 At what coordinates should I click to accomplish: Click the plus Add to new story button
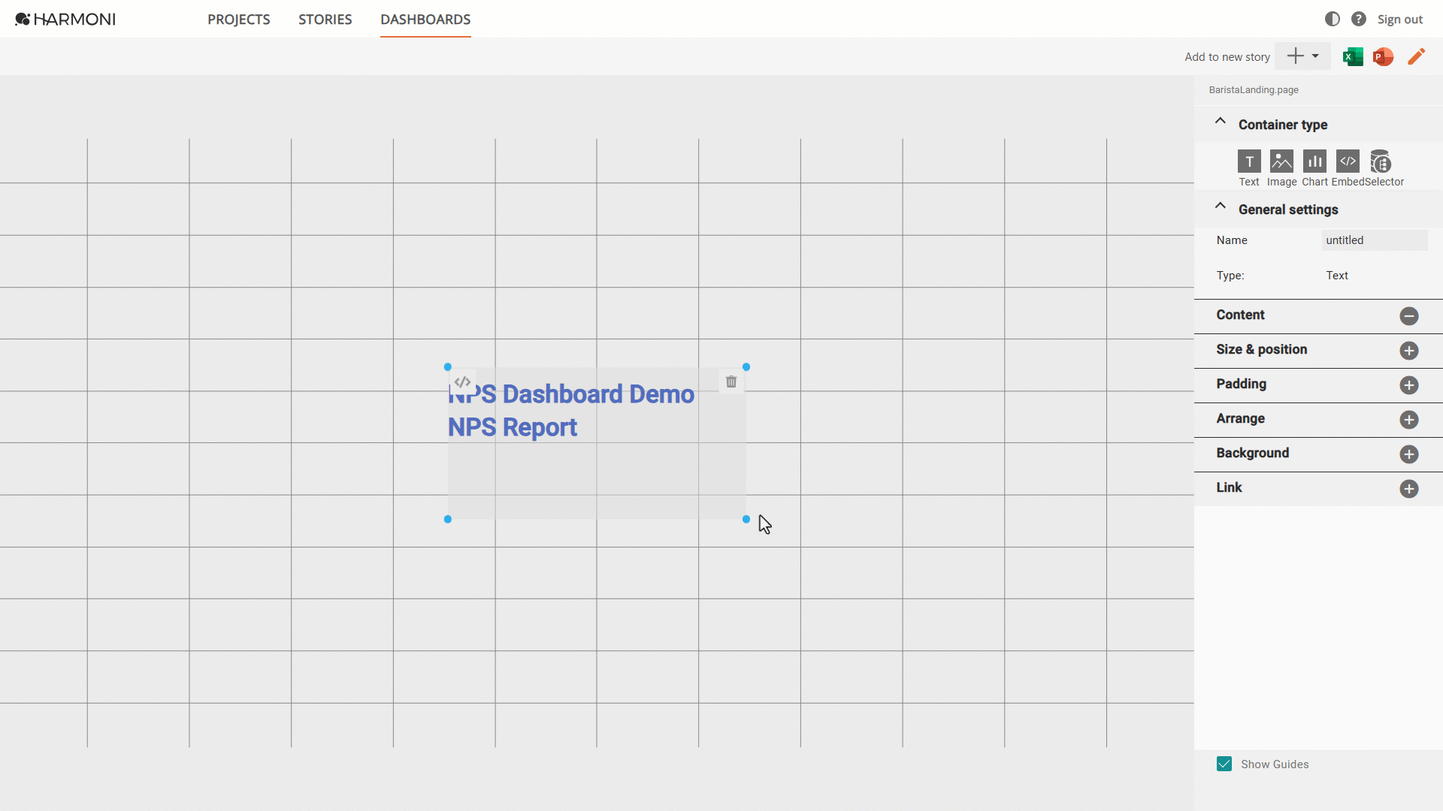pyautogui.click(x=1295, y=56)
